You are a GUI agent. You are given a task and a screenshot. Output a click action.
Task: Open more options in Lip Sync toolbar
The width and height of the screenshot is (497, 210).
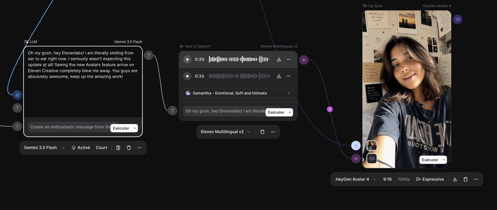pos(476,179)
